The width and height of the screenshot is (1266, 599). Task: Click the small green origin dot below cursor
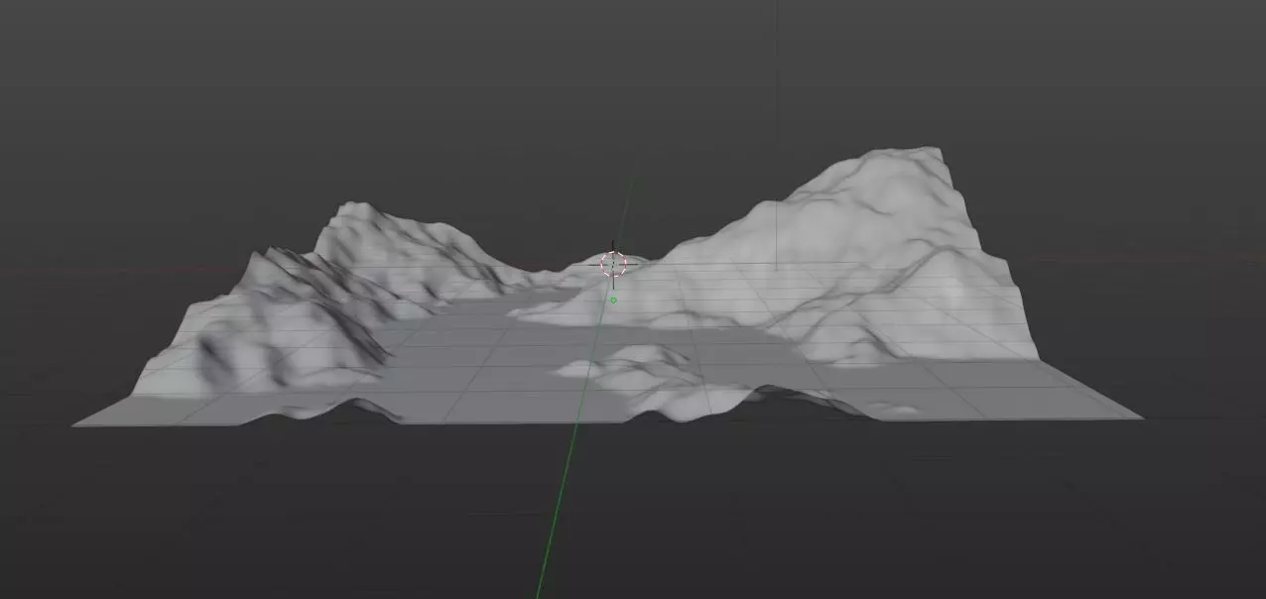point(614,299)
